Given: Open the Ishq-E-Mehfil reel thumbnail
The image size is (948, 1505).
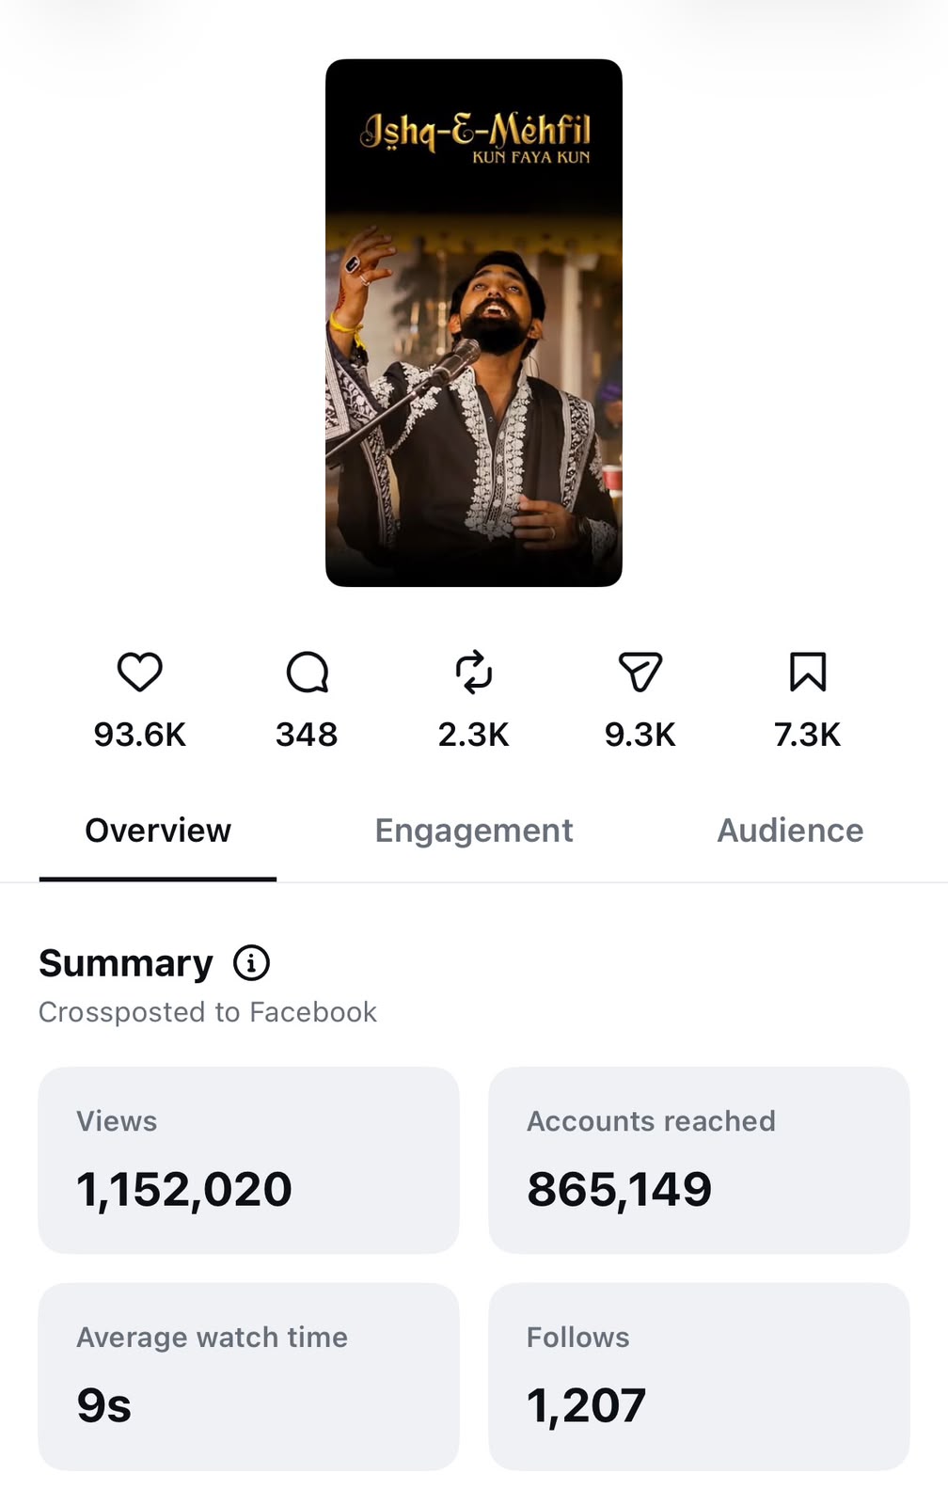Looking at the screenshot, I should point(474,323).
